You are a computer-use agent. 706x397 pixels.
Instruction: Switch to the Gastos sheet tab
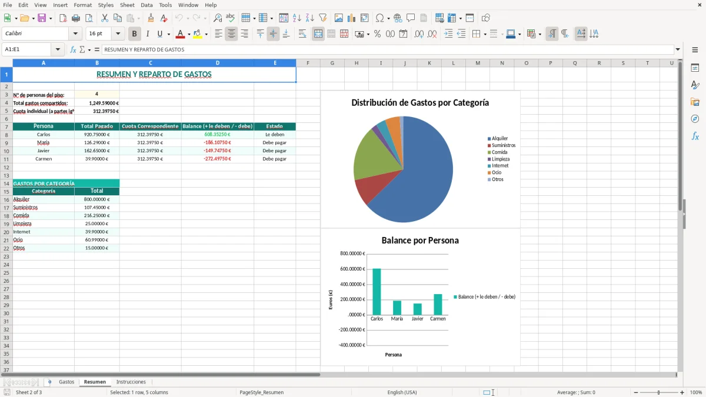click(66, 382)
